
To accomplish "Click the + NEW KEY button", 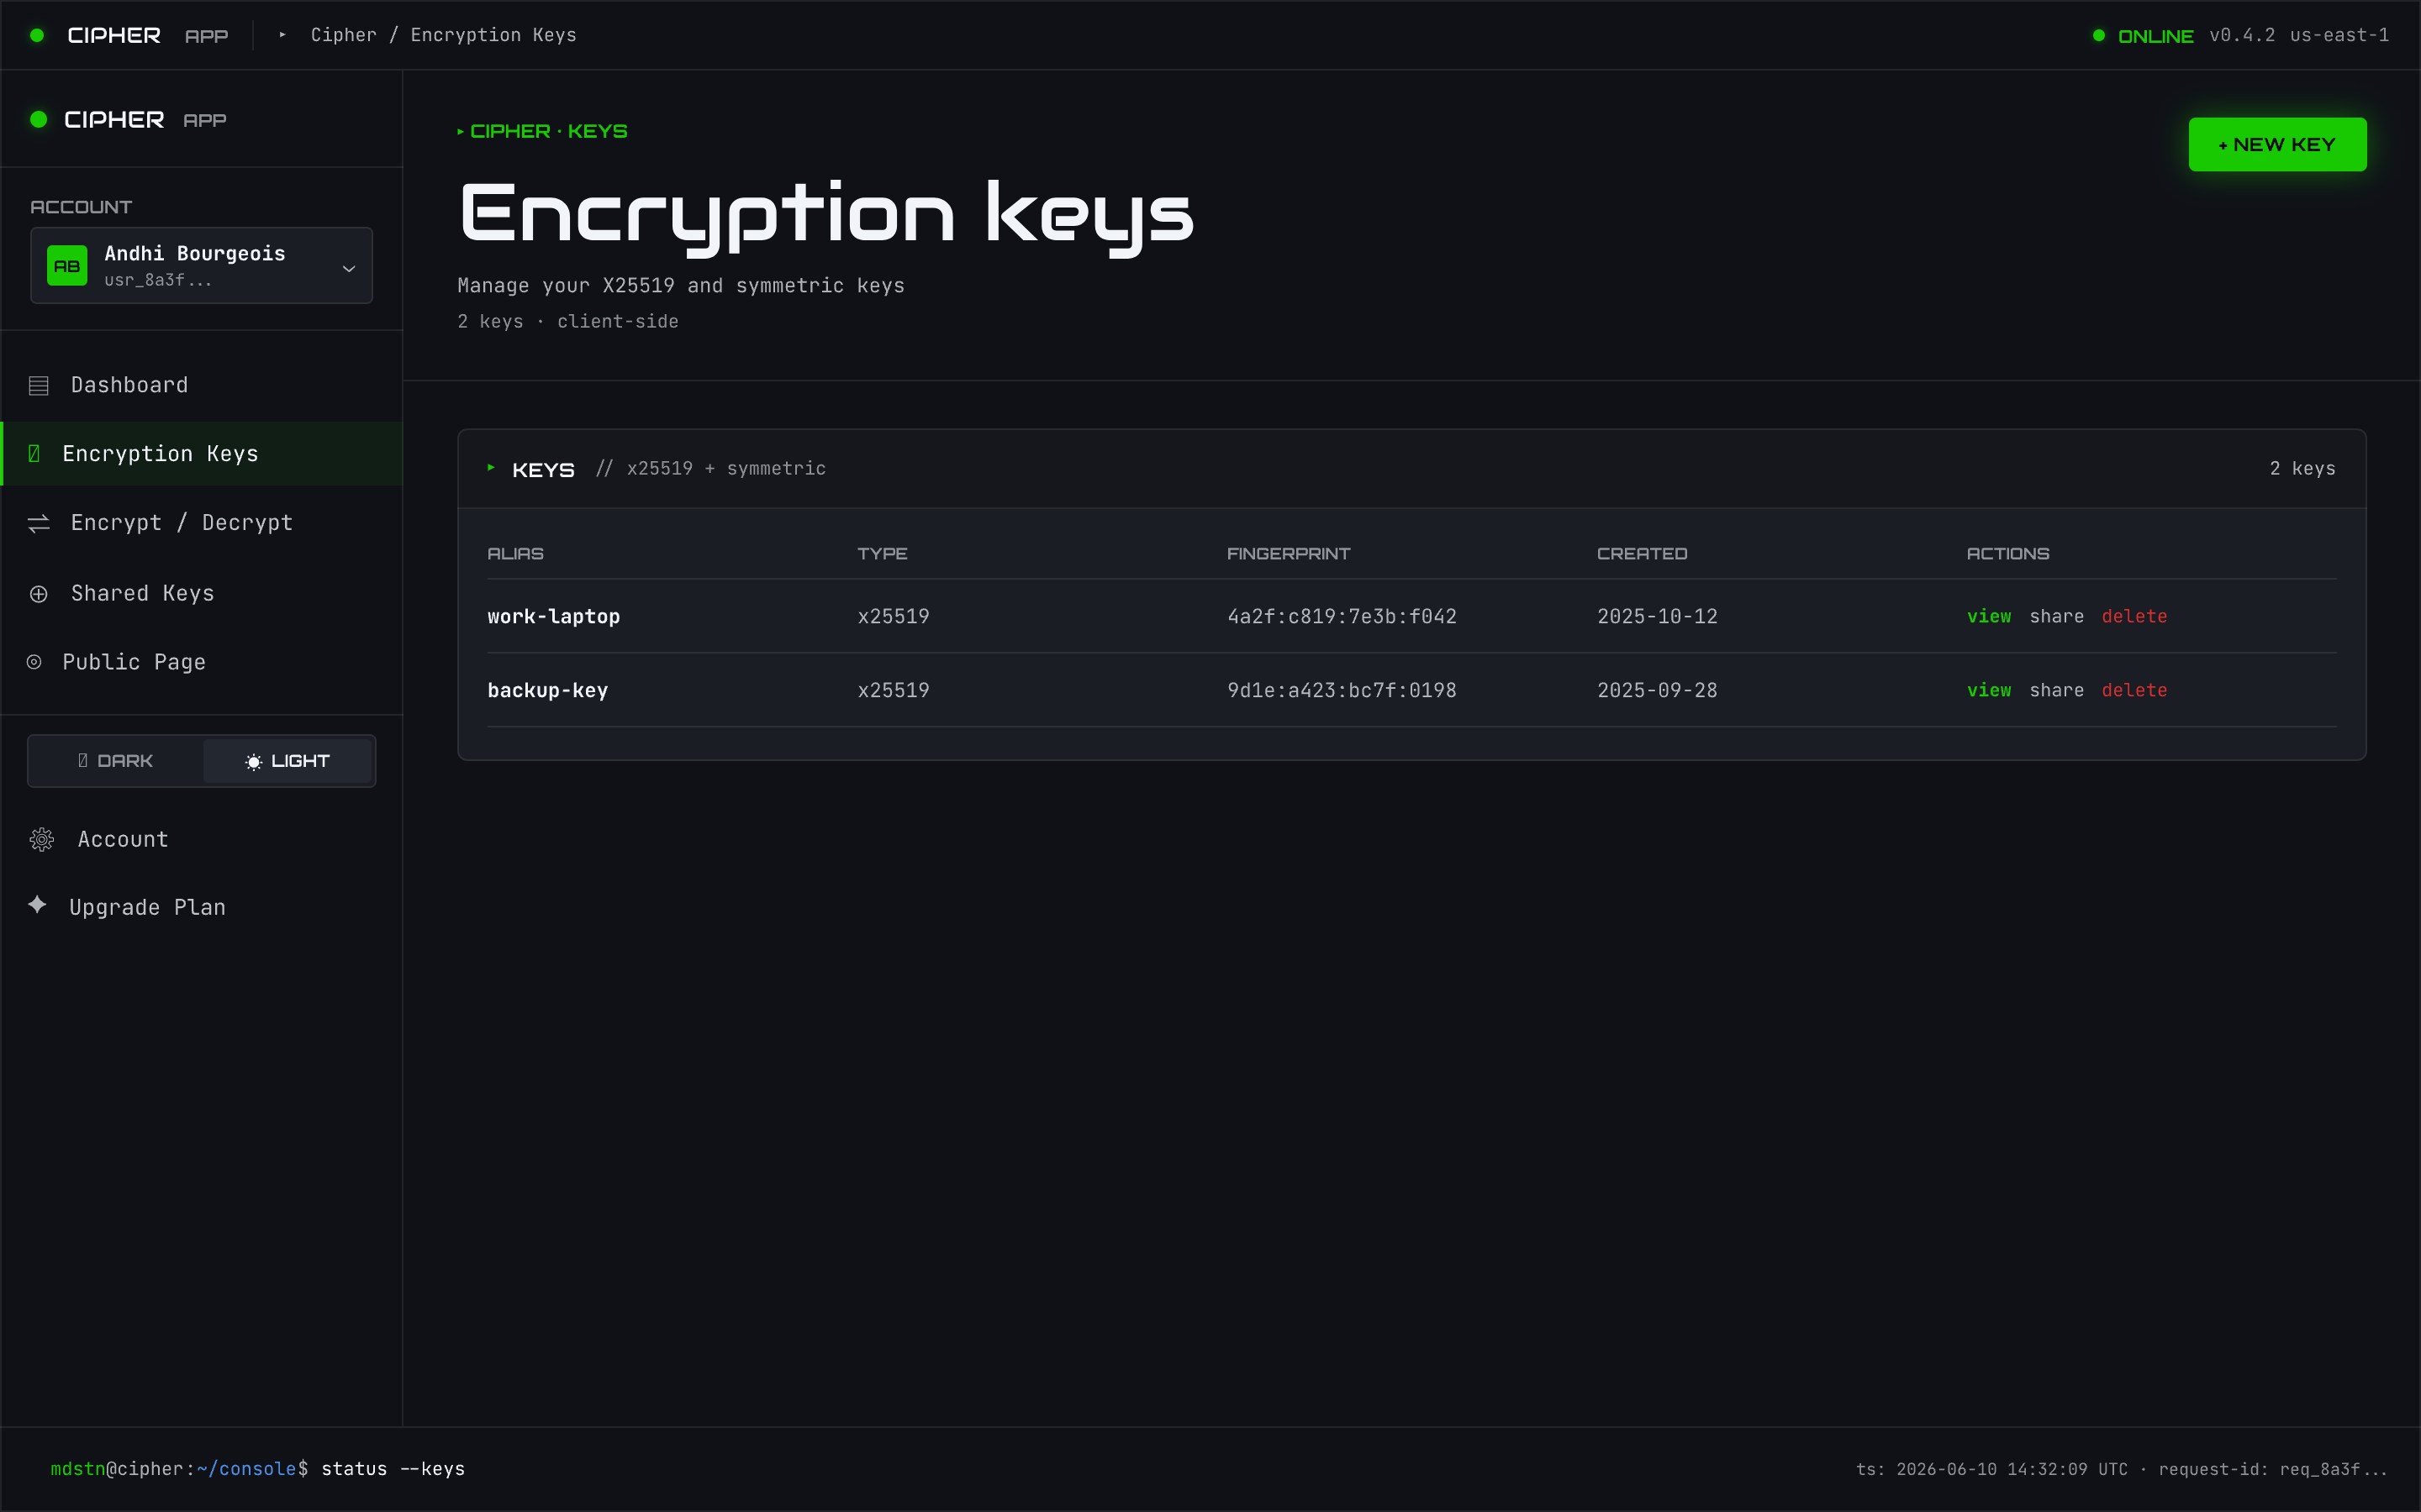I will coord(2277,144).
